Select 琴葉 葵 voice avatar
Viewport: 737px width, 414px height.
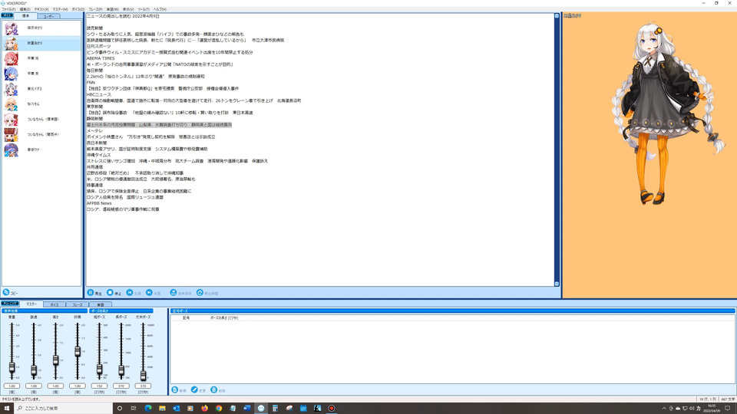(x=12, y=74)
